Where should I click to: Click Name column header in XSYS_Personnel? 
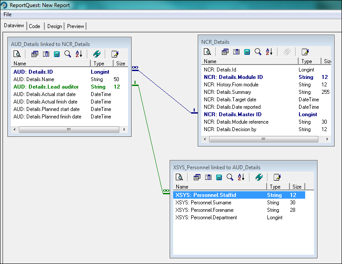(x=220, y=187)
